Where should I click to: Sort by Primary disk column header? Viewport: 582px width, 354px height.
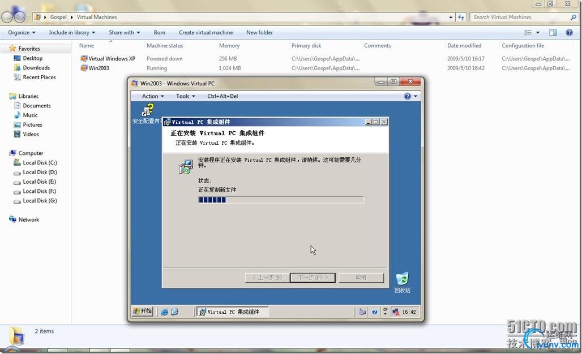click(306, 46)
